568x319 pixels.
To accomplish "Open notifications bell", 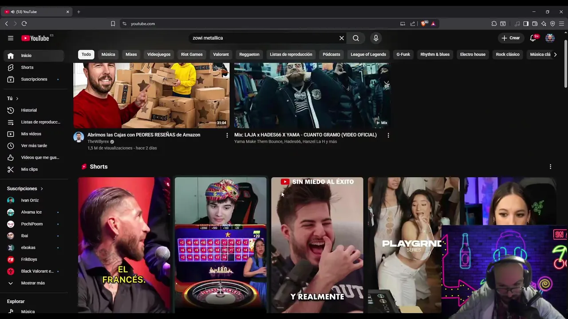I will pos(533,38).
